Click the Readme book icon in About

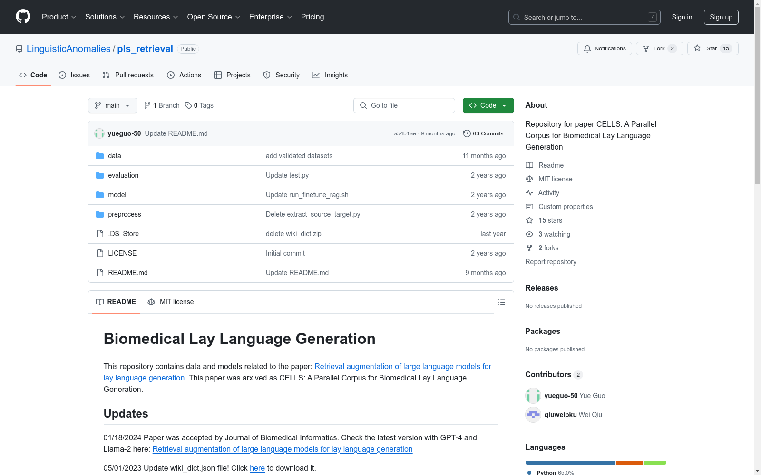point(529,165)
